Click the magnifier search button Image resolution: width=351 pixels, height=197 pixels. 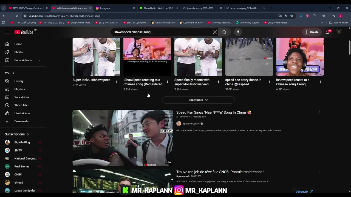[x=224, y=32]
